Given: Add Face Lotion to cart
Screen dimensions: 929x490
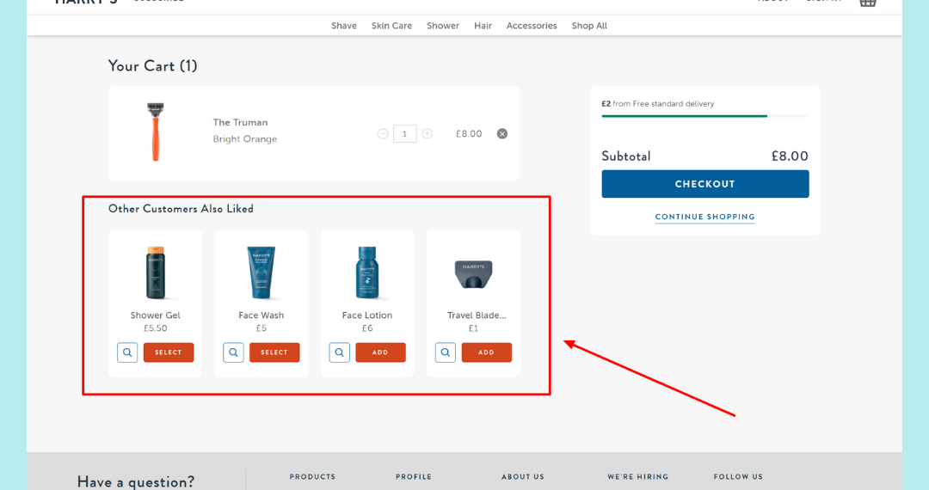Looking at the screenshot, I should click(380, 352).
